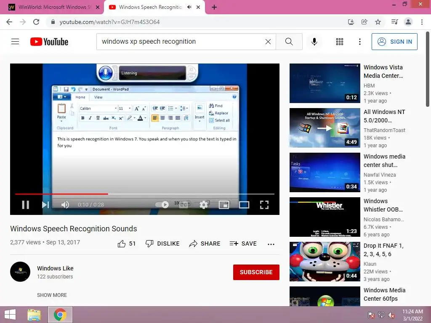Open YouTube settings three-dot menu
The width and height of the screenshot is (431, 323).
coord(359,42)
